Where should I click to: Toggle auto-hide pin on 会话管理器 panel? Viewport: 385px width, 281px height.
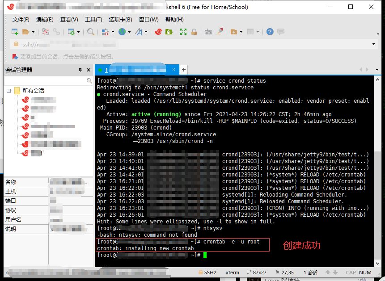click(x=80, y=70)
